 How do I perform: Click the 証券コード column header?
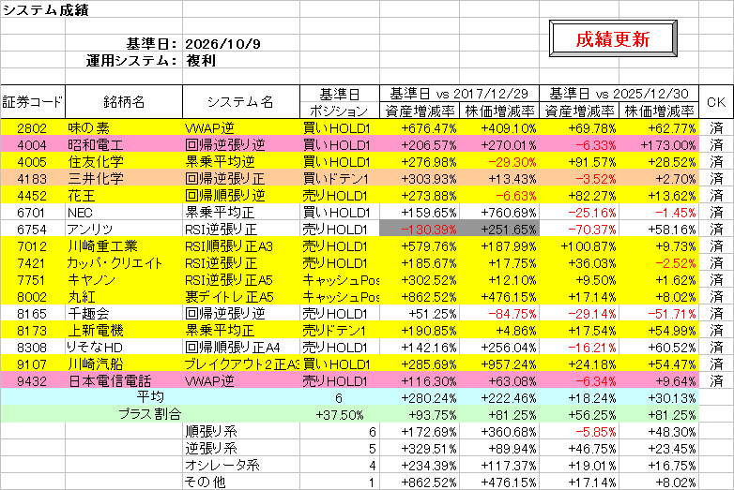tap(33, 102)
